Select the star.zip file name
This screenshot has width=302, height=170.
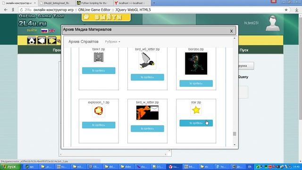point(196,102)
